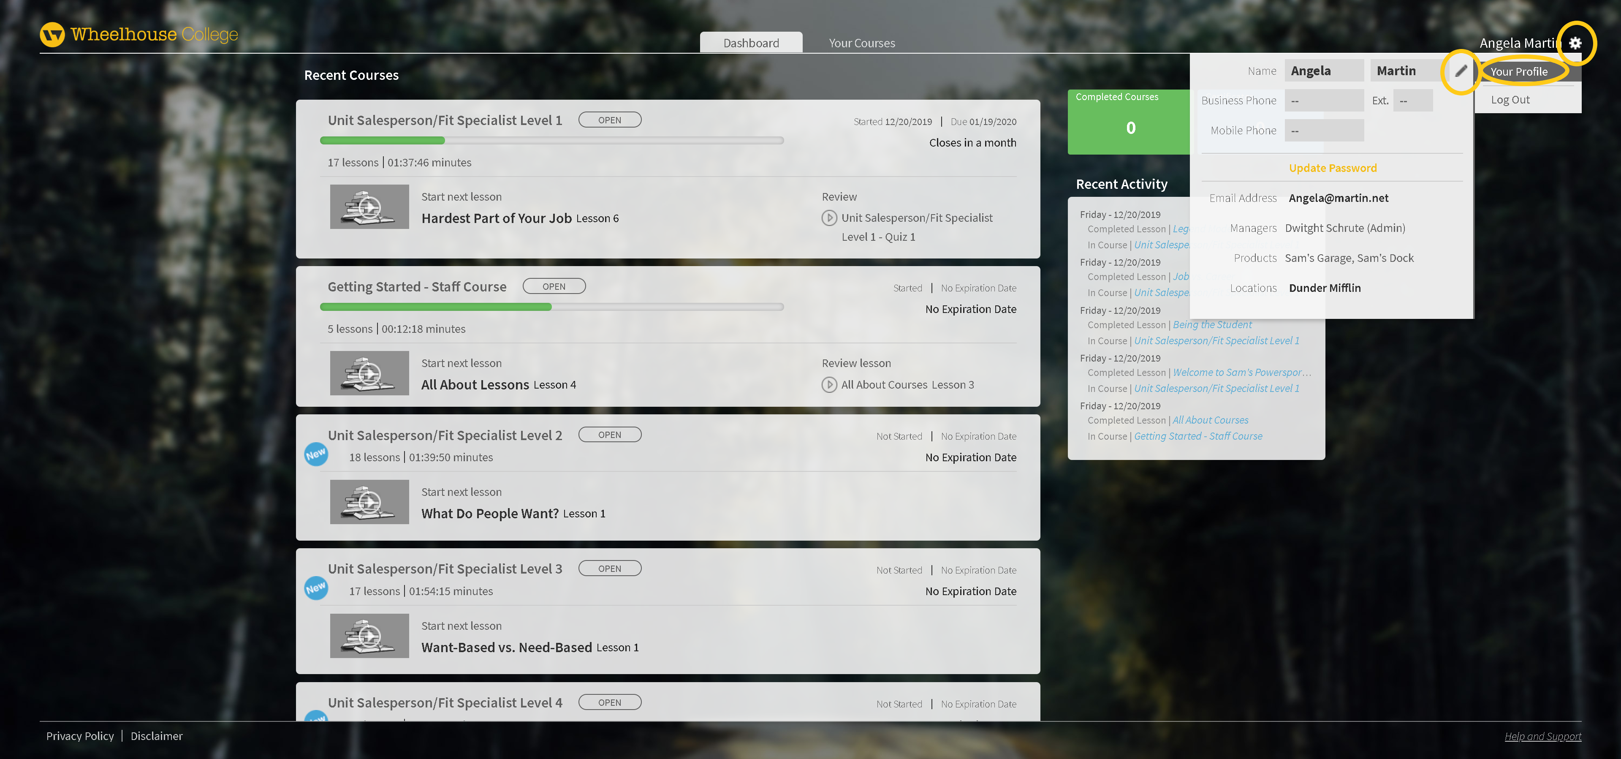Click the settings gear icon

point(1575,43)
